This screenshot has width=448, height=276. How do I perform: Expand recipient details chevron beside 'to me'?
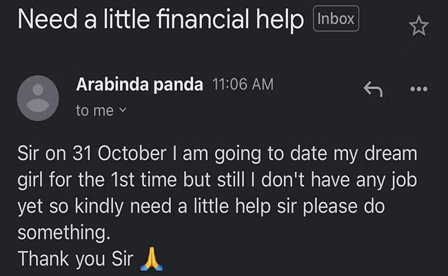(x=122, y=110)
